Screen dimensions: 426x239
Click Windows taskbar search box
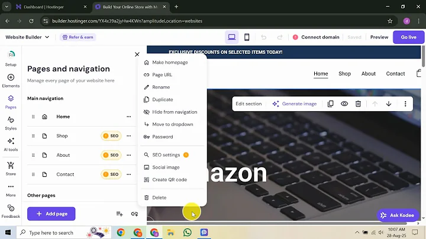tap(64, 232)
